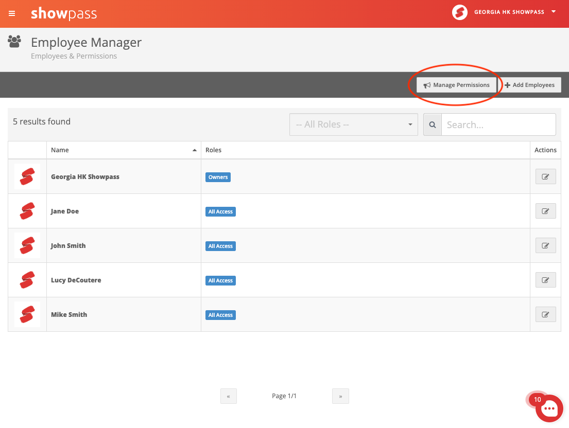569x428 pixels.
Task: Select the Jane Doe name
Action: (x=64, y=211)
